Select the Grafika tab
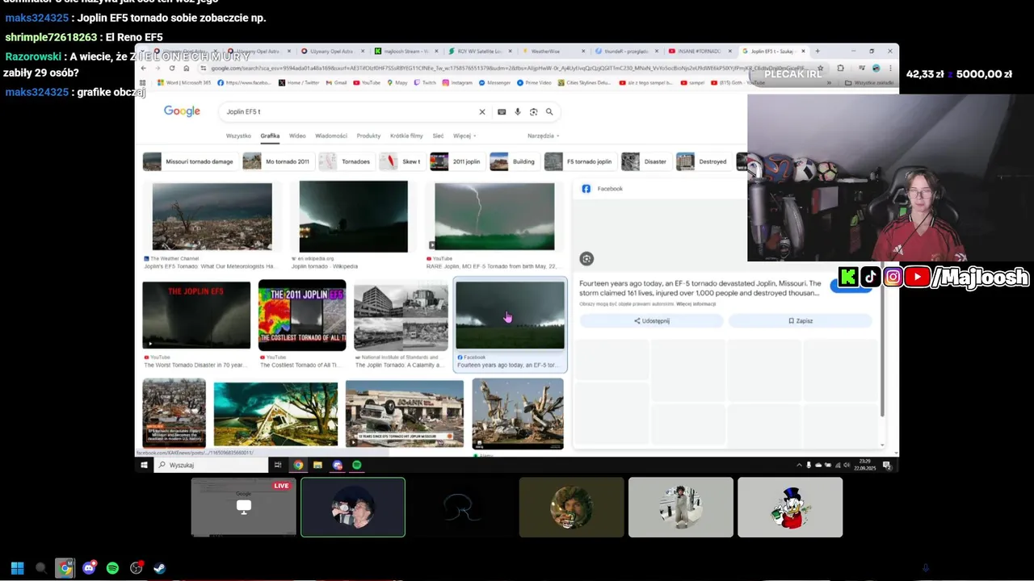The width and height of the screenshot is (1034, 581). click(270, 136)
